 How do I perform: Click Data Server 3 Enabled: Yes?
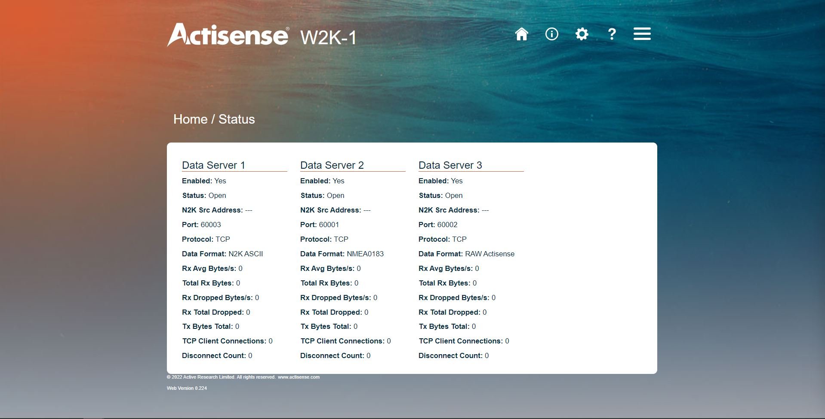(x=440, y=181)
